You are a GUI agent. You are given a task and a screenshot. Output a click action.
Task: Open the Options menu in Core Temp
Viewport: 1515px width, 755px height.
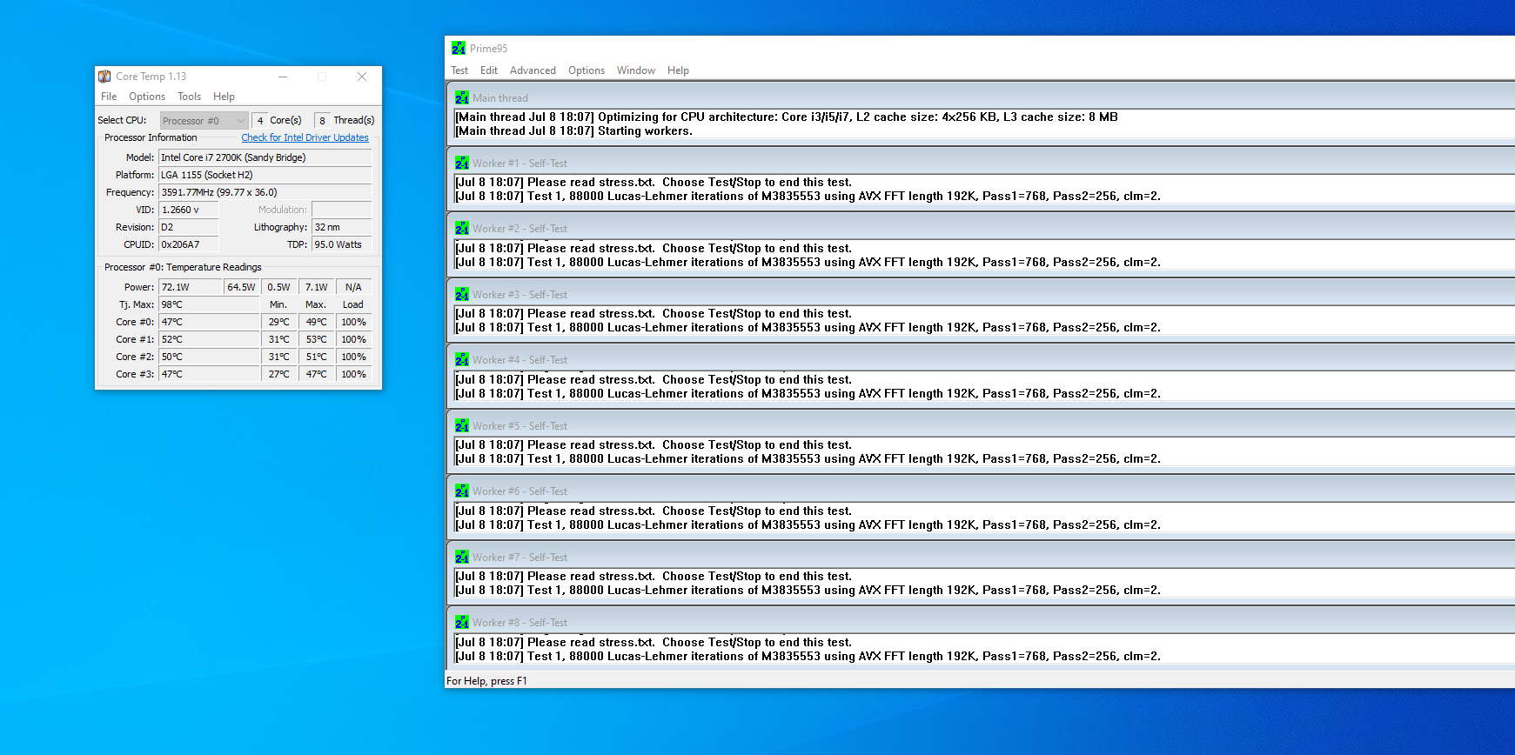click(x=147, y=97)
